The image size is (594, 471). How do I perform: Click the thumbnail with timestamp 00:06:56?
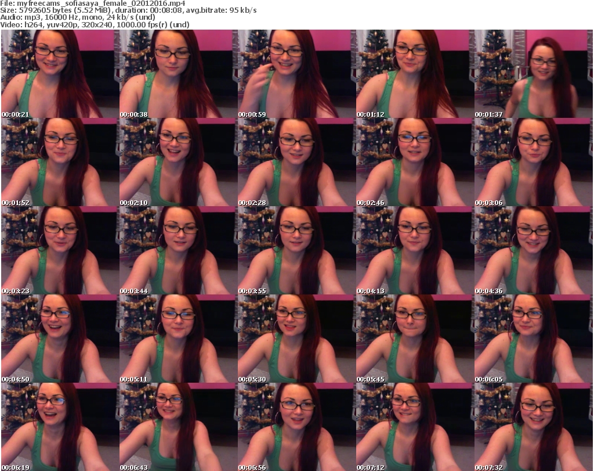[x=296, y=427]
